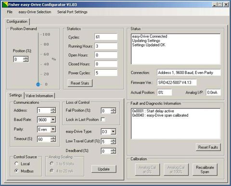This screenshot has height=186, width=231.
Task: Click the Reset Stats button
Action: point(80,83)
